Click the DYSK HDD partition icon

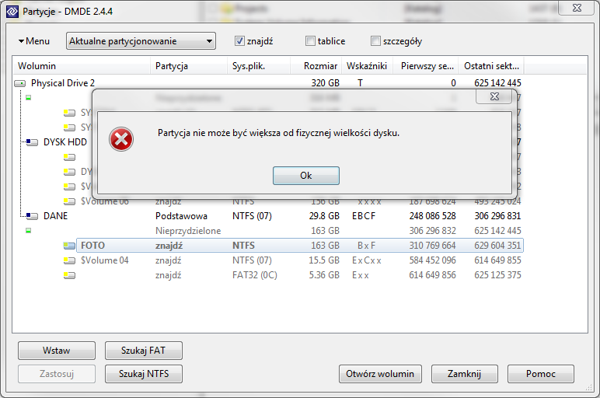click(x=32, y=142)
